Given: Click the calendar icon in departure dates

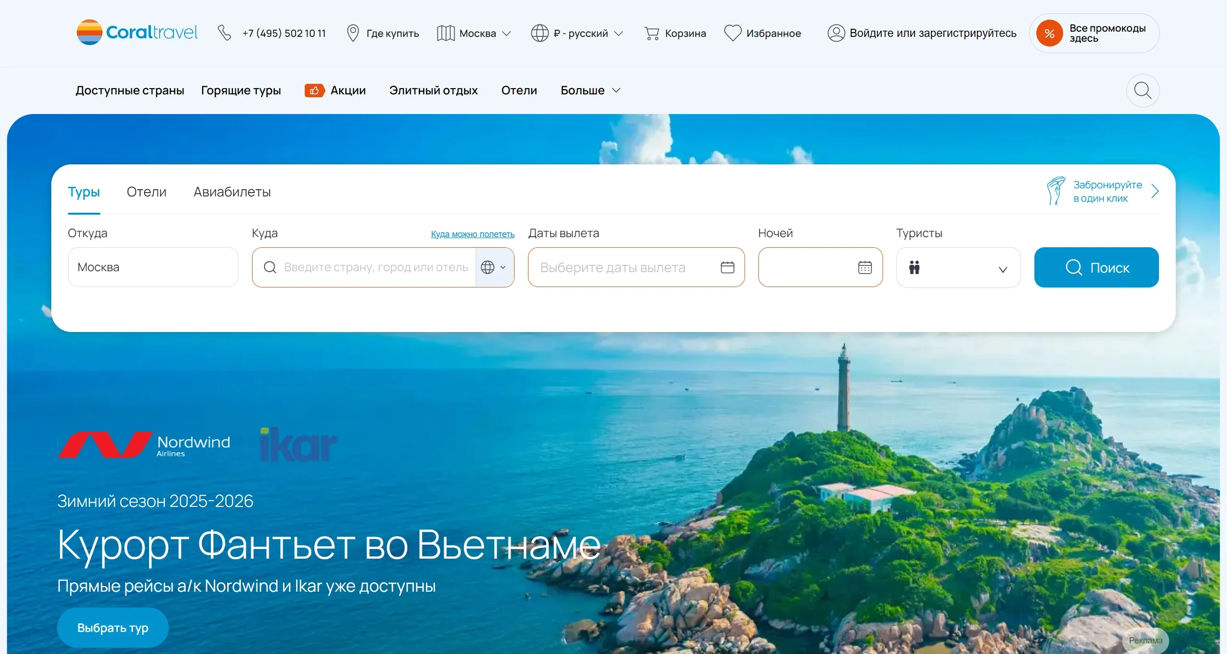Looking at the screenshot, I should point(727,267).
